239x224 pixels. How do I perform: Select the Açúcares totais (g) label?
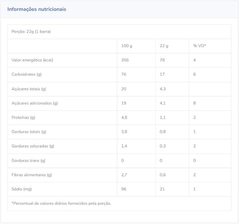click(x=29, y=89)
